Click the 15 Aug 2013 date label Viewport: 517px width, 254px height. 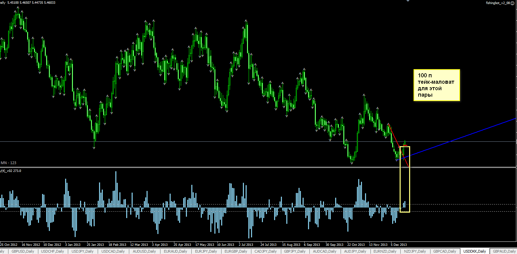[x=291, y=245]
